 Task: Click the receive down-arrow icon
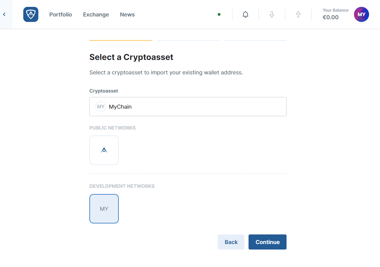[x=272, y=14]
